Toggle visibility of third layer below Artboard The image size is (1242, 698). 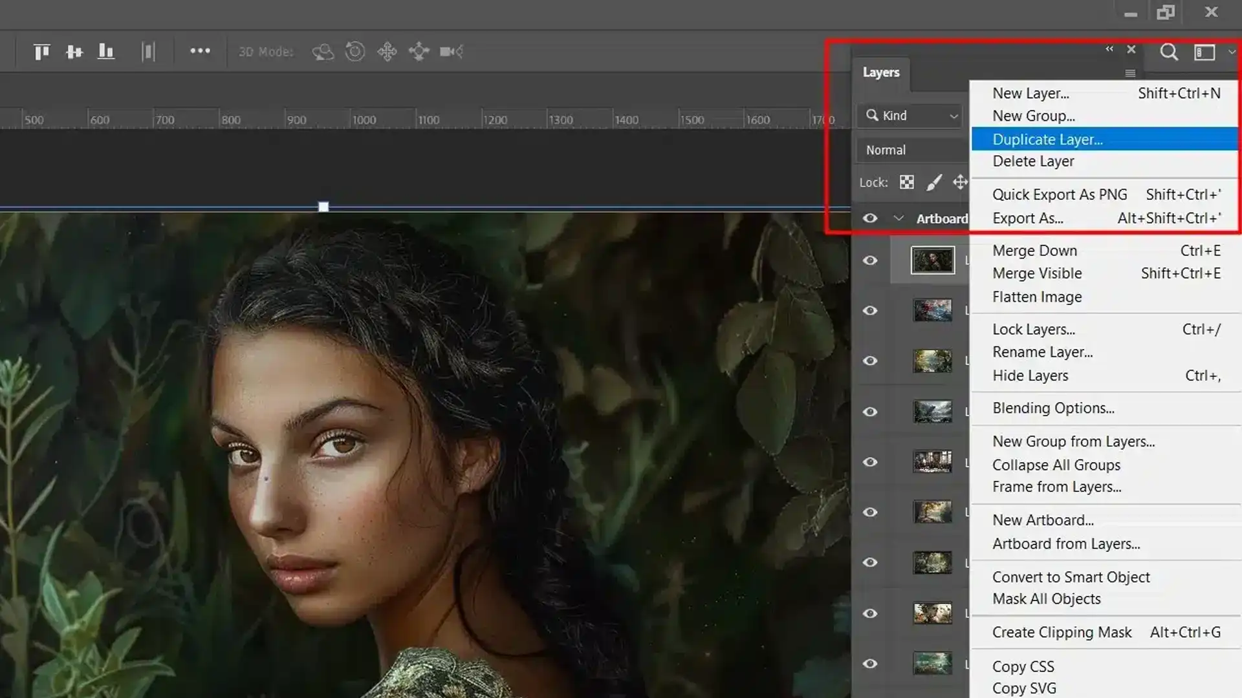click(870, 361)
